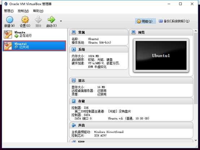
Task: Open the Storage (存储) section header
Action: pyautogui.click(x=131, y=101)
